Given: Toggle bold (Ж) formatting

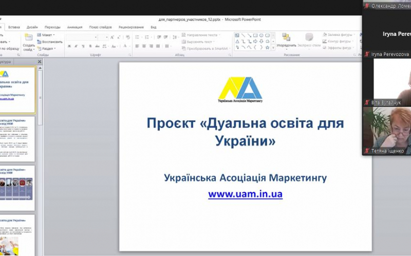Looking at the screenshot, I should (69, 46).
